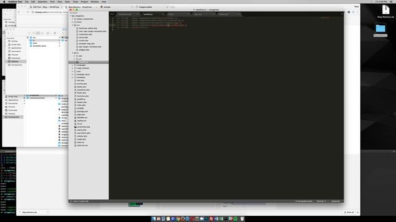Open Trash in the Dock
Screen dimensions: 396x222
242,219
